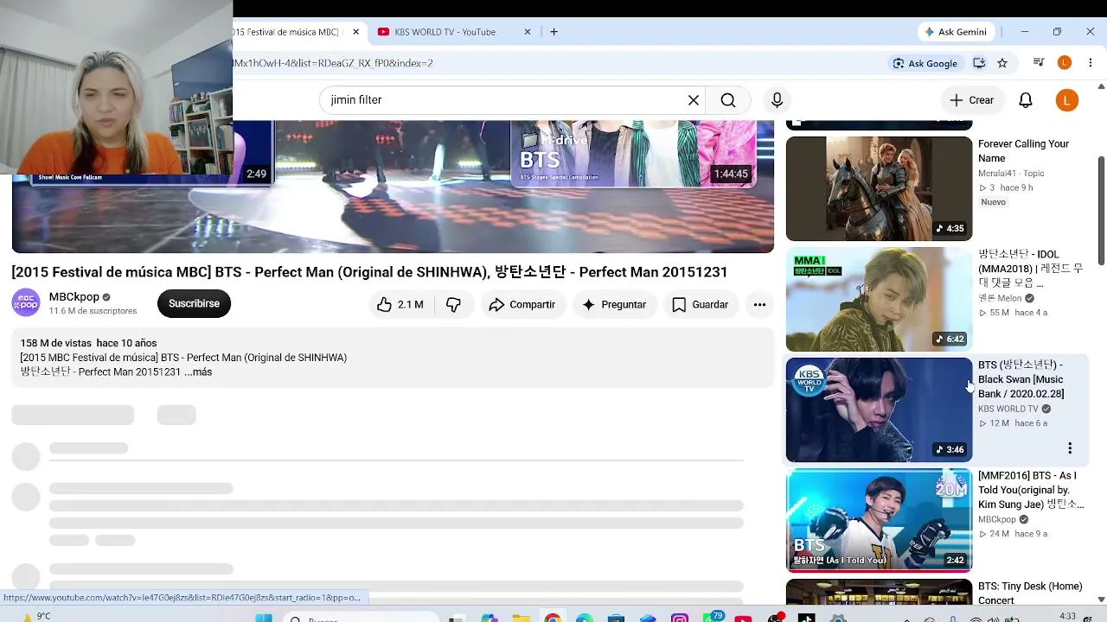Click the install app icon in address bar
Viewport: 1107px width, 622px height.
point(979,63)
